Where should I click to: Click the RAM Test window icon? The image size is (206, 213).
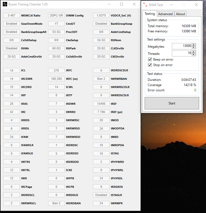(x=145, y=5)
